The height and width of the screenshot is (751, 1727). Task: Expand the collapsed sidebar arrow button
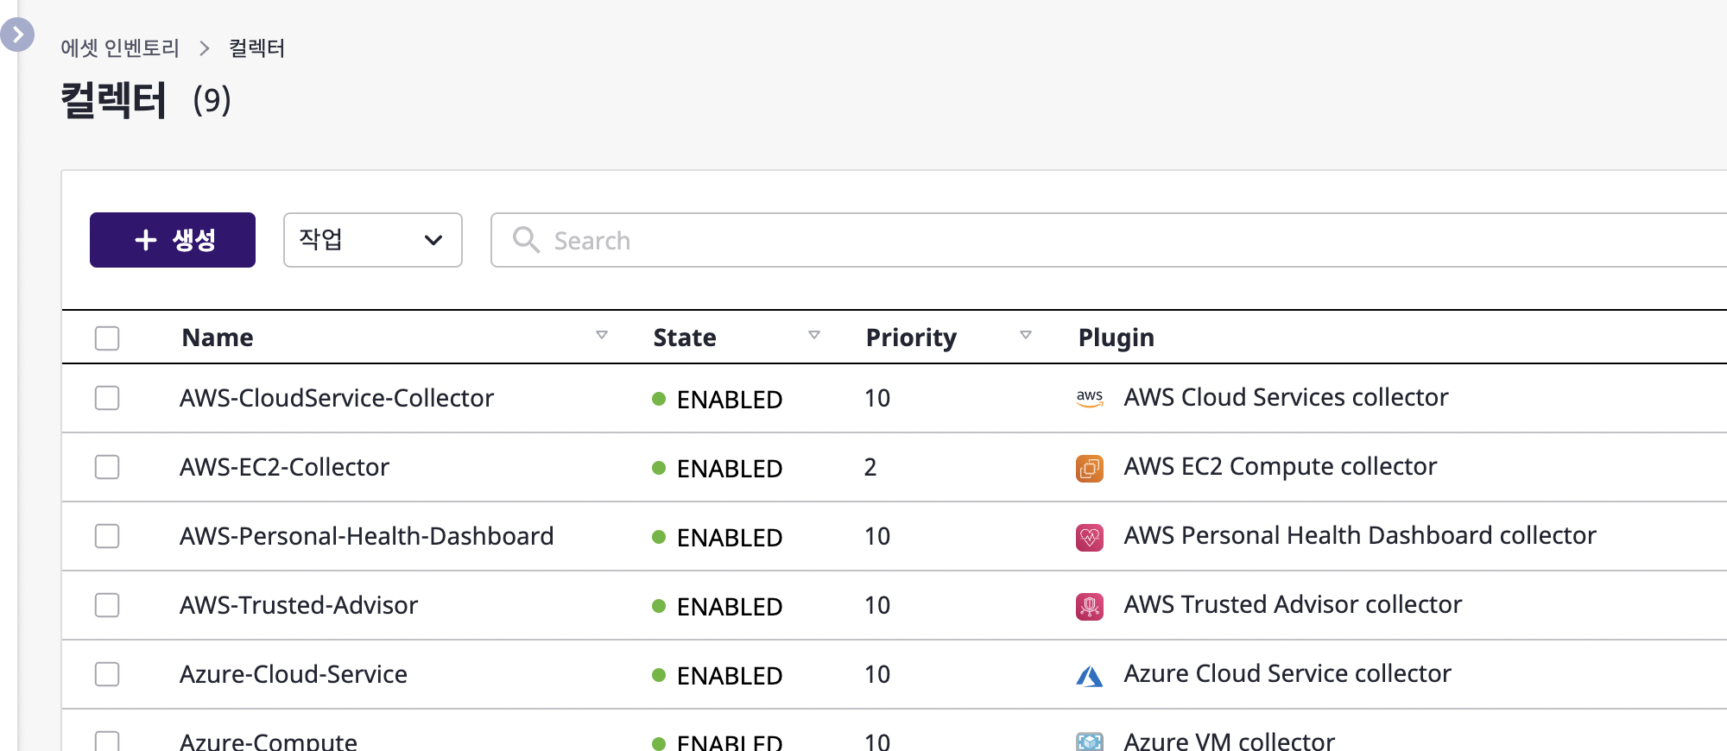pos(17,35)
